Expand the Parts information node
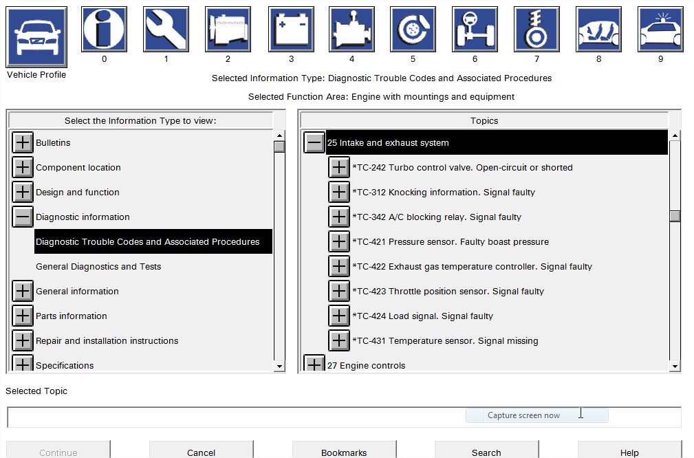This screenshot has height=458, width=694. click(x=23, y=316)
